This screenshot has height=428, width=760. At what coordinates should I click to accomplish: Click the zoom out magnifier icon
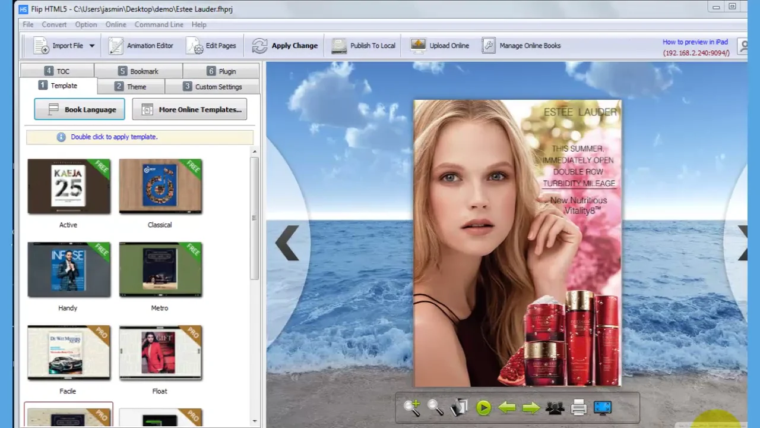435,408
